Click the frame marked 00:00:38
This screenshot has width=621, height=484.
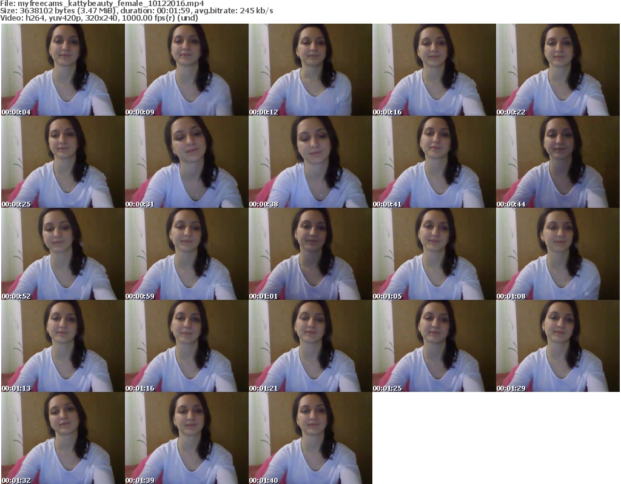pos(310,162)
